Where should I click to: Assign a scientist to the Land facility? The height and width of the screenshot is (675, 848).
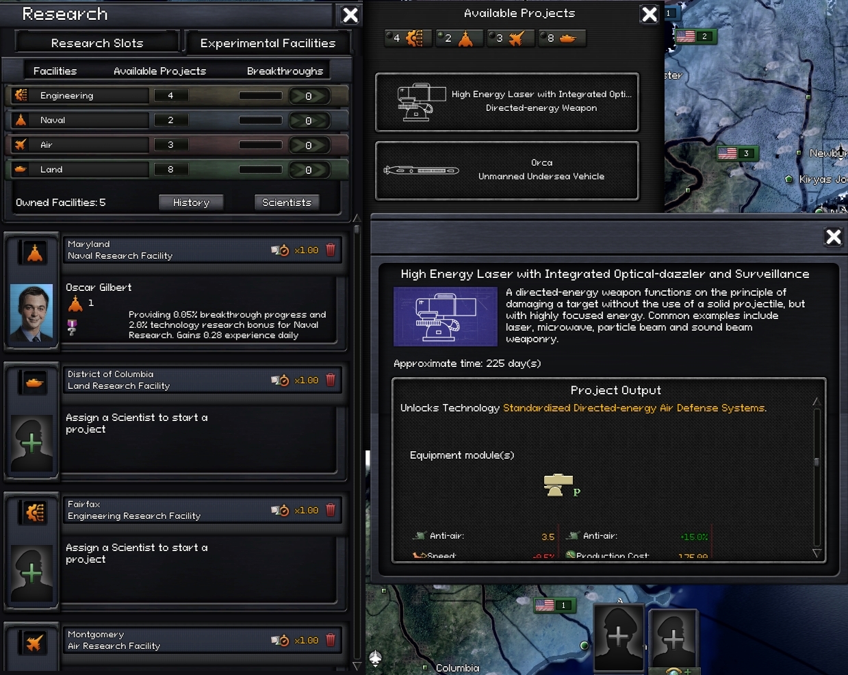coord(31,443)
